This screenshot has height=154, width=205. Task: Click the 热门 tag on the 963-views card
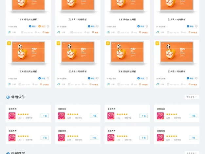[x=42, y=27]
